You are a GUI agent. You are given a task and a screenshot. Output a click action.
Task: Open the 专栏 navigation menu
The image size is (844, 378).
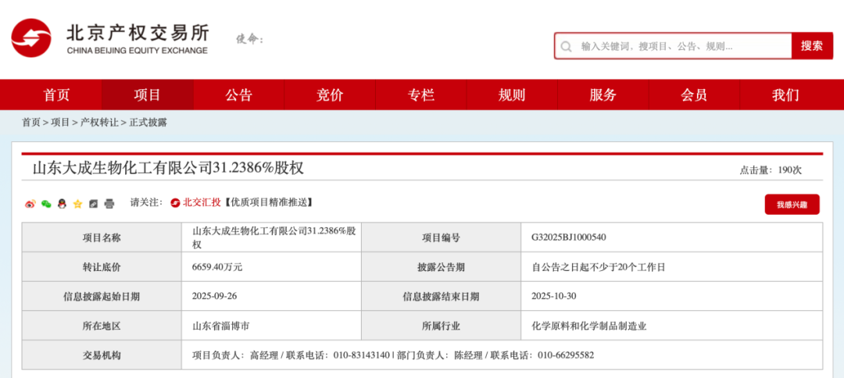click(421, 95)
